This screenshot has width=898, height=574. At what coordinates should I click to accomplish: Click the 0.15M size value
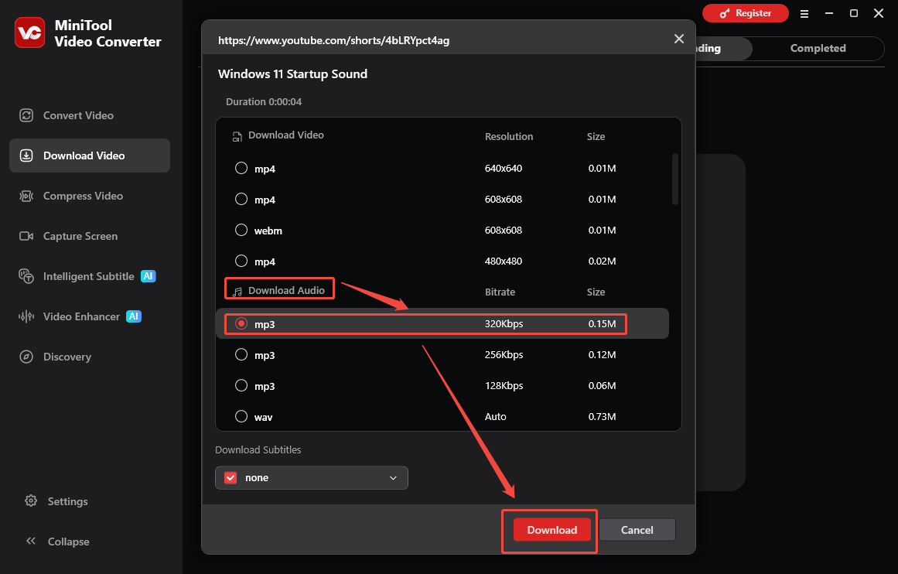(x=602, y=323)
